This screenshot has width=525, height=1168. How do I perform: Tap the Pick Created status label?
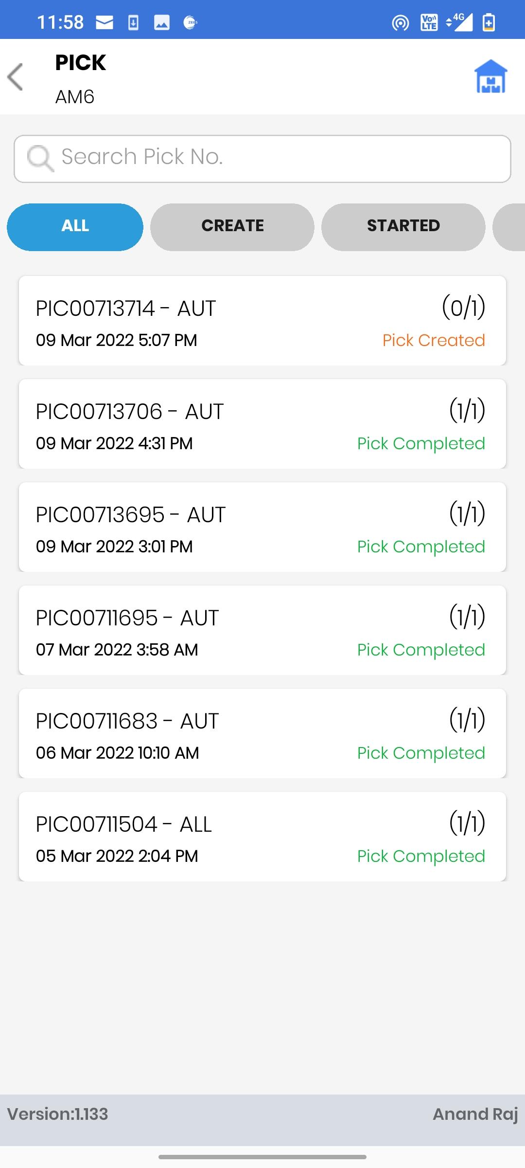point(434,340)
